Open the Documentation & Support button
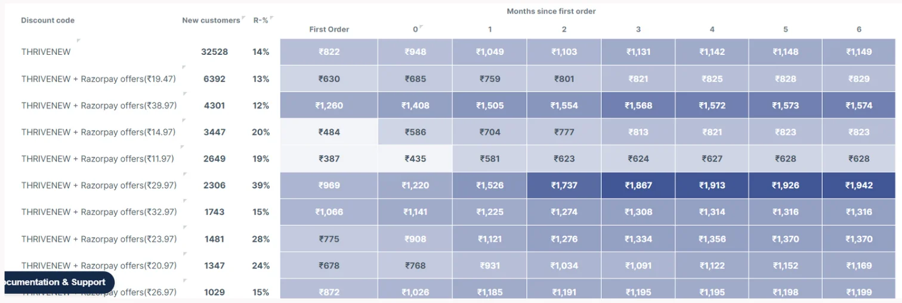Viewport: 902px width, 303px height. click(x=58, y=282)
